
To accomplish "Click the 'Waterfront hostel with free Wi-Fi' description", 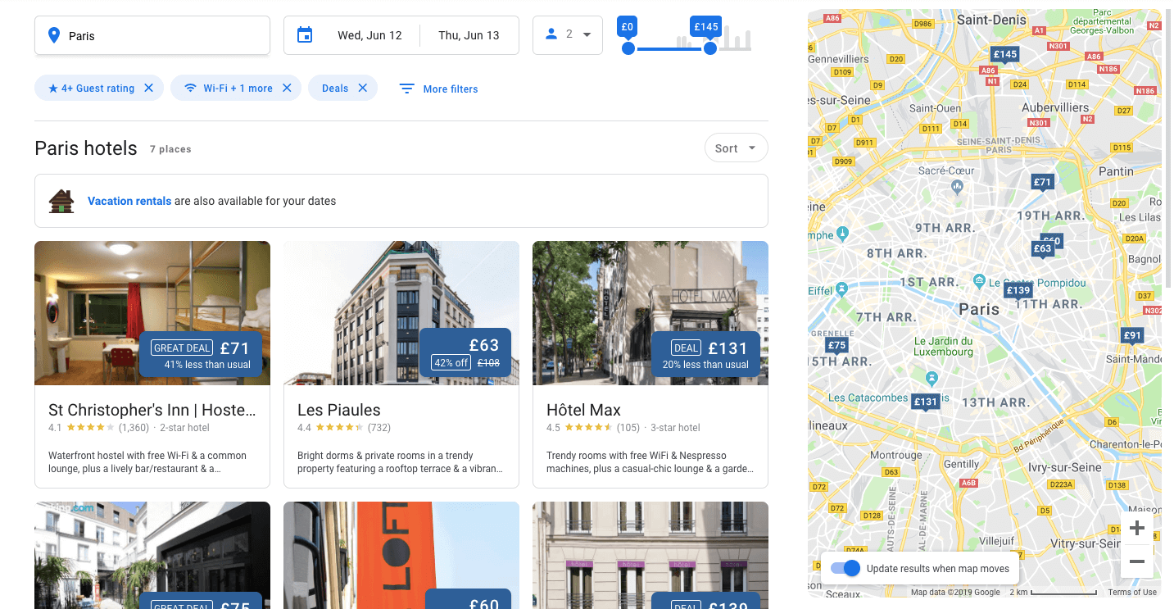I will click(147, 462).
